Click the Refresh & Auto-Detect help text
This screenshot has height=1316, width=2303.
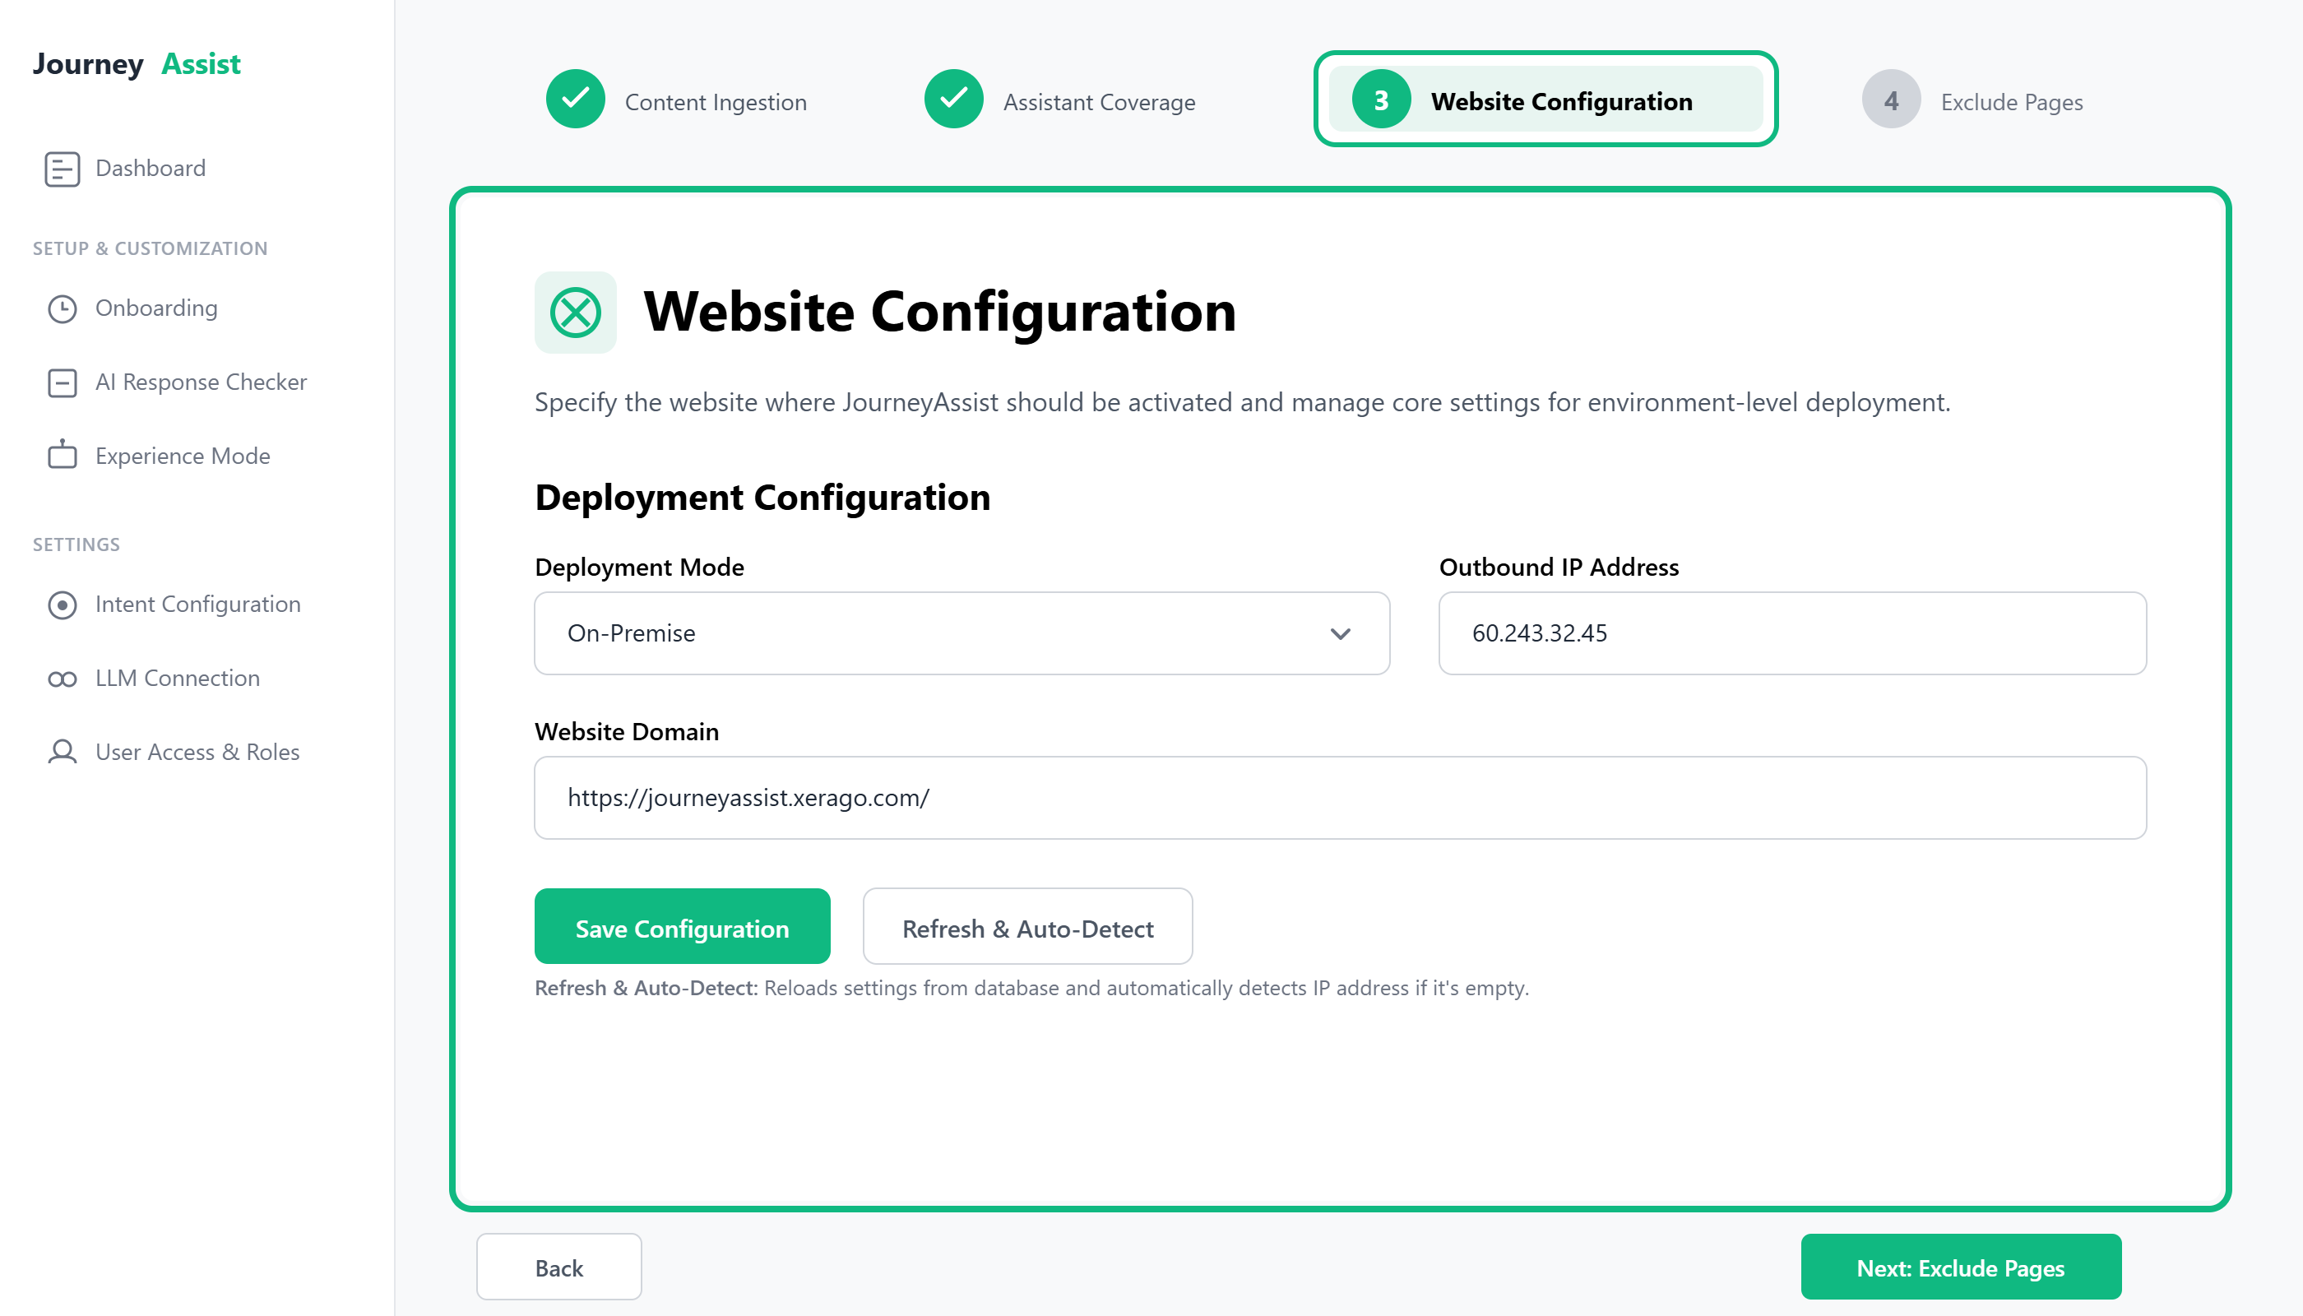coord(1031,988)
